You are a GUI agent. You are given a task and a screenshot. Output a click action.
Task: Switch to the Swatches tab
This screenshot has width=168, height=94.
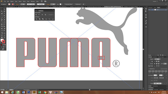[x=155, y=57]
